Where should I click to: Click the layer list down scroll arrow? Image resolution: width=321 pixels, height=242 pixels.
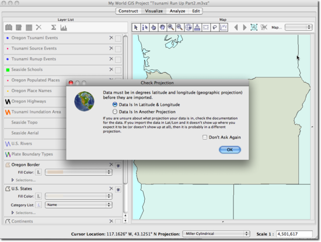click(125, 220)
